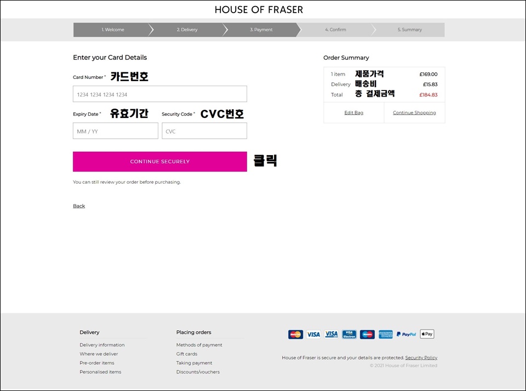Click the £15.83 delivery cost
Viewport: 526px width, 391px height.
pyautogui.click(x=430, y=84)
